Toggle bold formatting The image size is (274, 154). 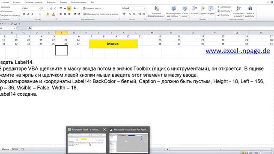click(x=24, y=14)
